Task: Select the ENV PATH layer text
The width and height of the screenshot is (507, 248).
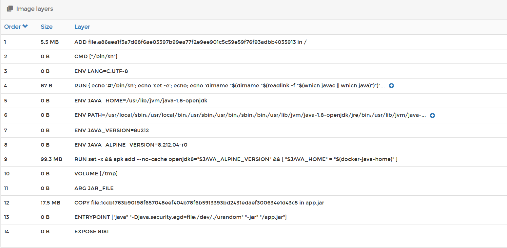Action: click(250, 115)
